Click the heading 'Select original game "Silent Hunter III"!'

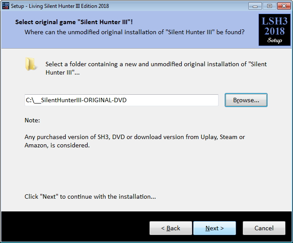tap(74, 22)
